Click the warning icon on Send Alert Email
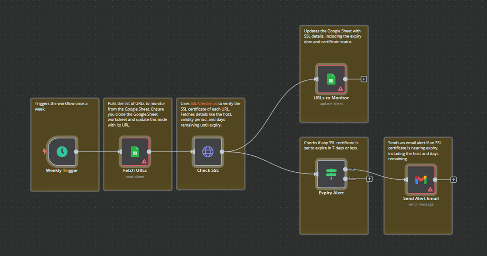Image resolution: width=487 pixels, height=256 pixels. (x=431, y=189)
